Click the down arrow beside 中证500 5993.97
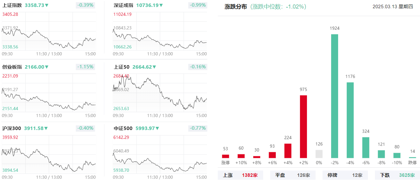The image size is (420, 180). 157,128
